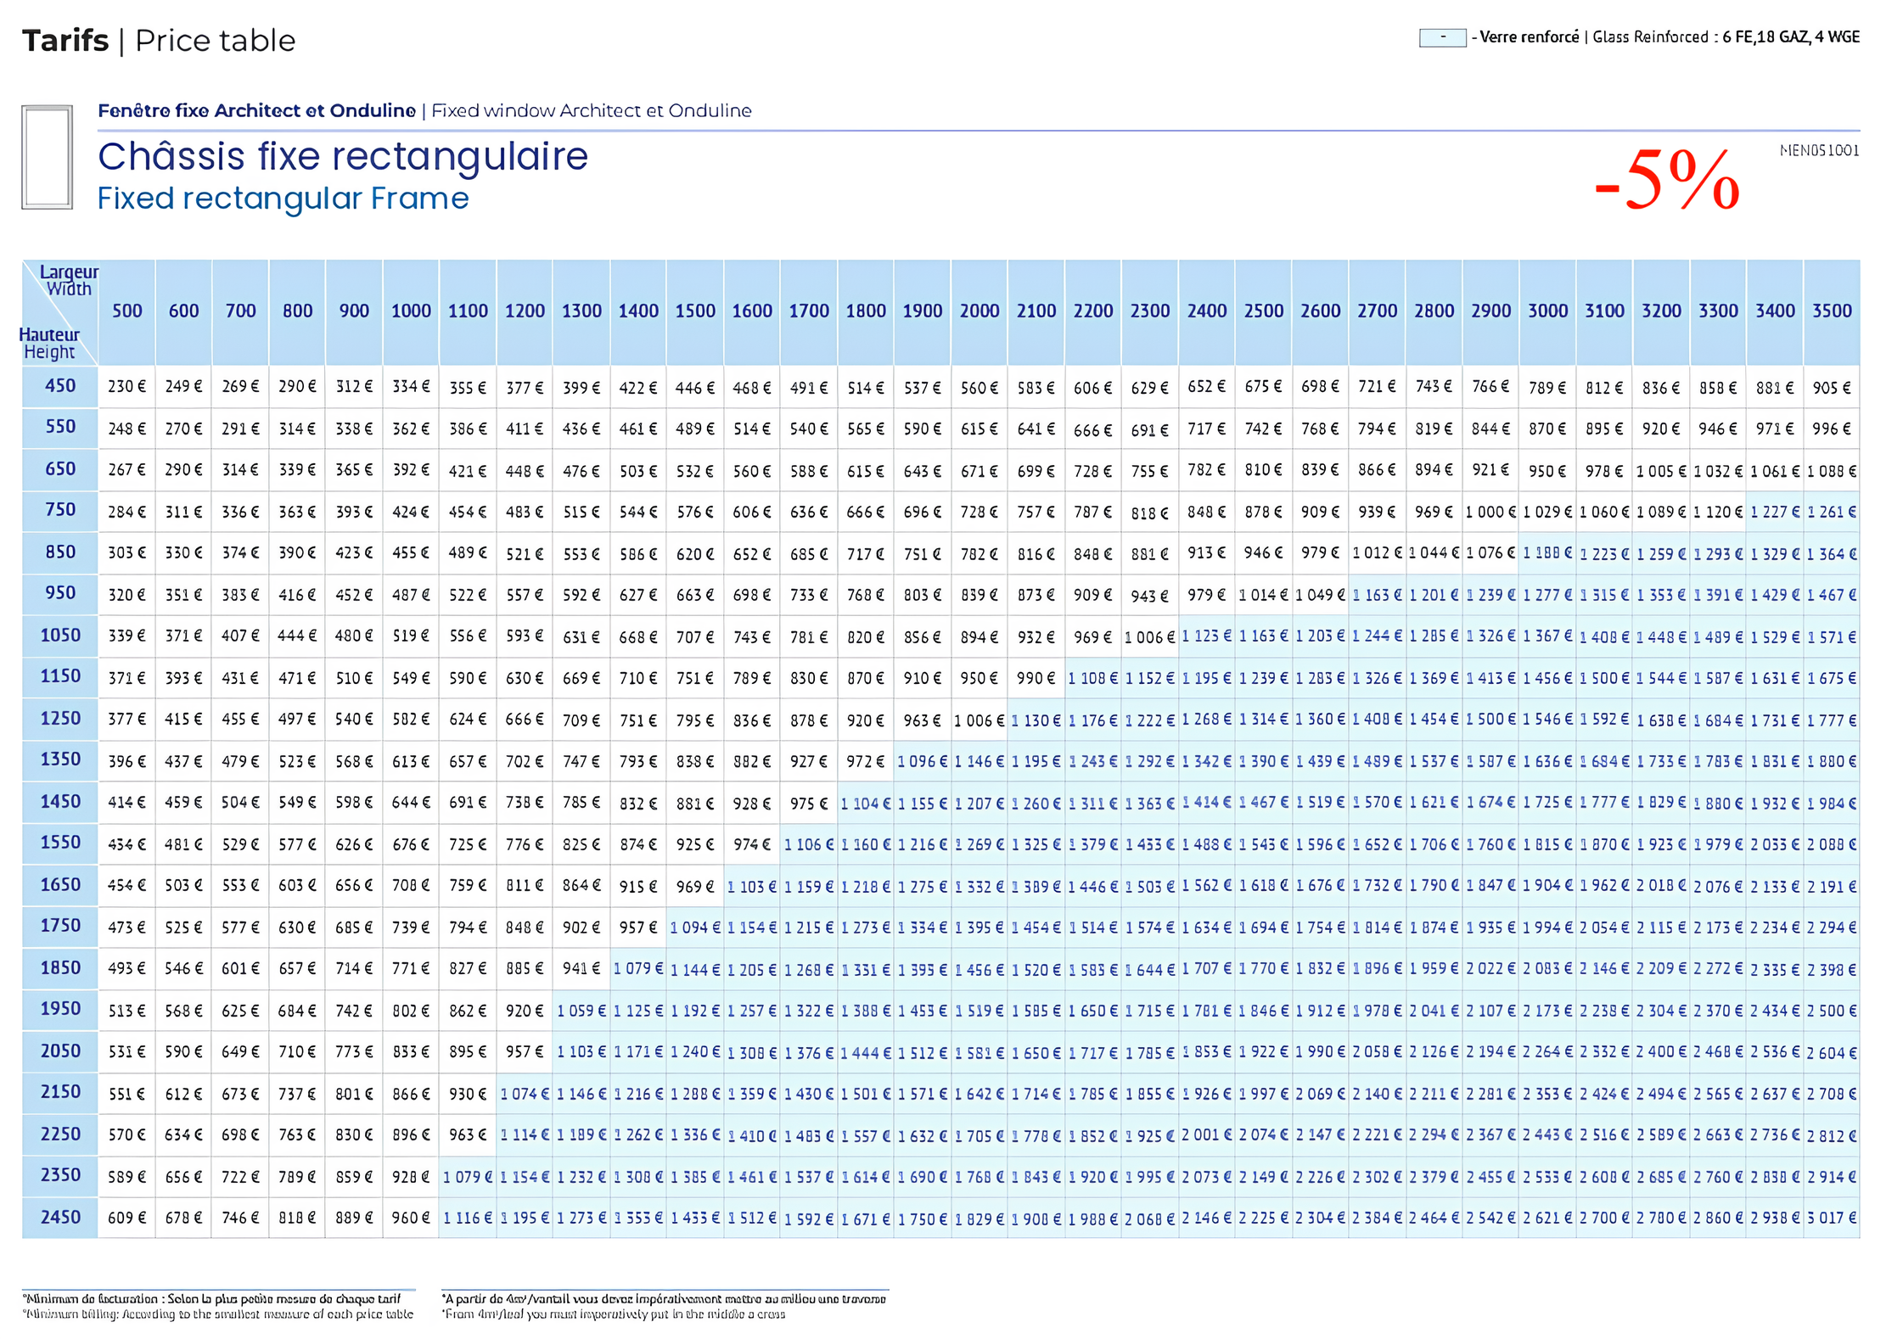Click the reinforced glass legend swatch
Image resolution: width=1903 pixels, height=1339 pixels.
[1441, 37]
